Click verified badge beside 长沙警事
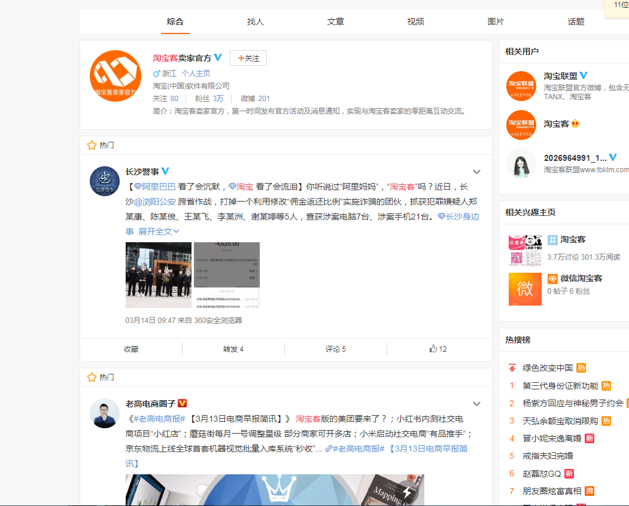629x506 pixels. click(165, 171)
